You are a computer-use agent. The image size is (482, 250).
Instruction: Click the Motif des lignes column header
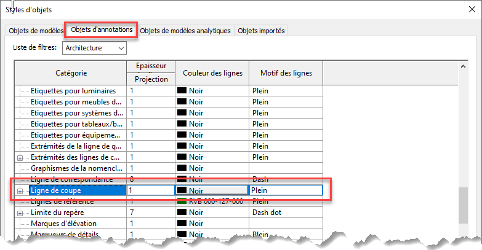[x=286, y=73]
